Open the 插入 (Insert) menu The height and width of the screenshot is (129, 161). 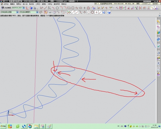25,4
